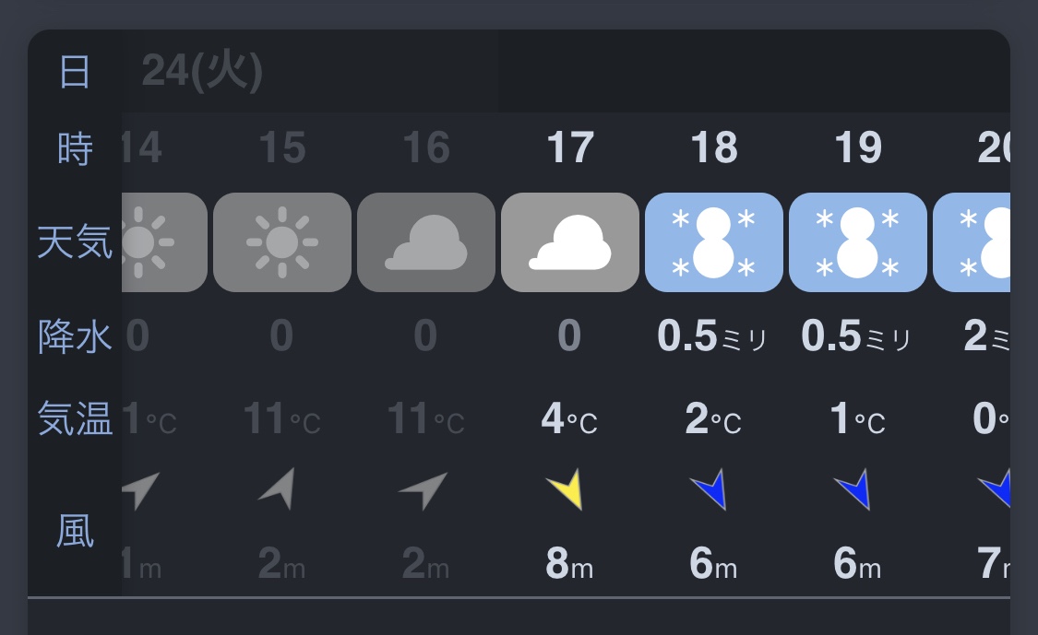Click the 天気 row label
The height and width of the screenshot is (635, 1038).
point(75,242)
